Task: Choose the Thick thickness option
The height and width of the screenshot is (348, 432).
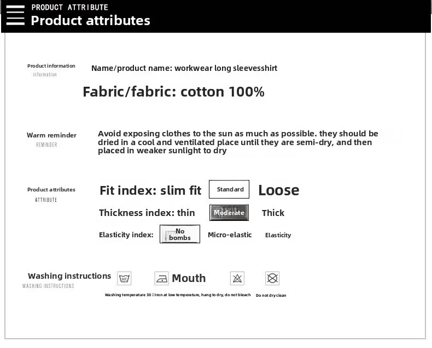Action: pyautogui.click(x=273, y=213)
